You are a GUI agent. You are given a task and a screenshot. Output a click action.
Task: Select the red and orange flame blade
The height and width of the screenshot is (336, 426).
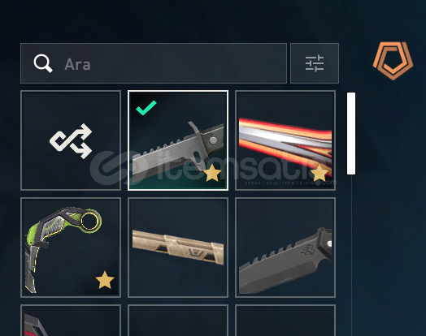point(285,140)
